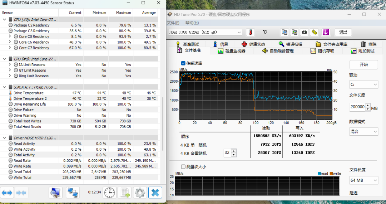
Task: Click the Maximum column header
Action: coord(121,13)
